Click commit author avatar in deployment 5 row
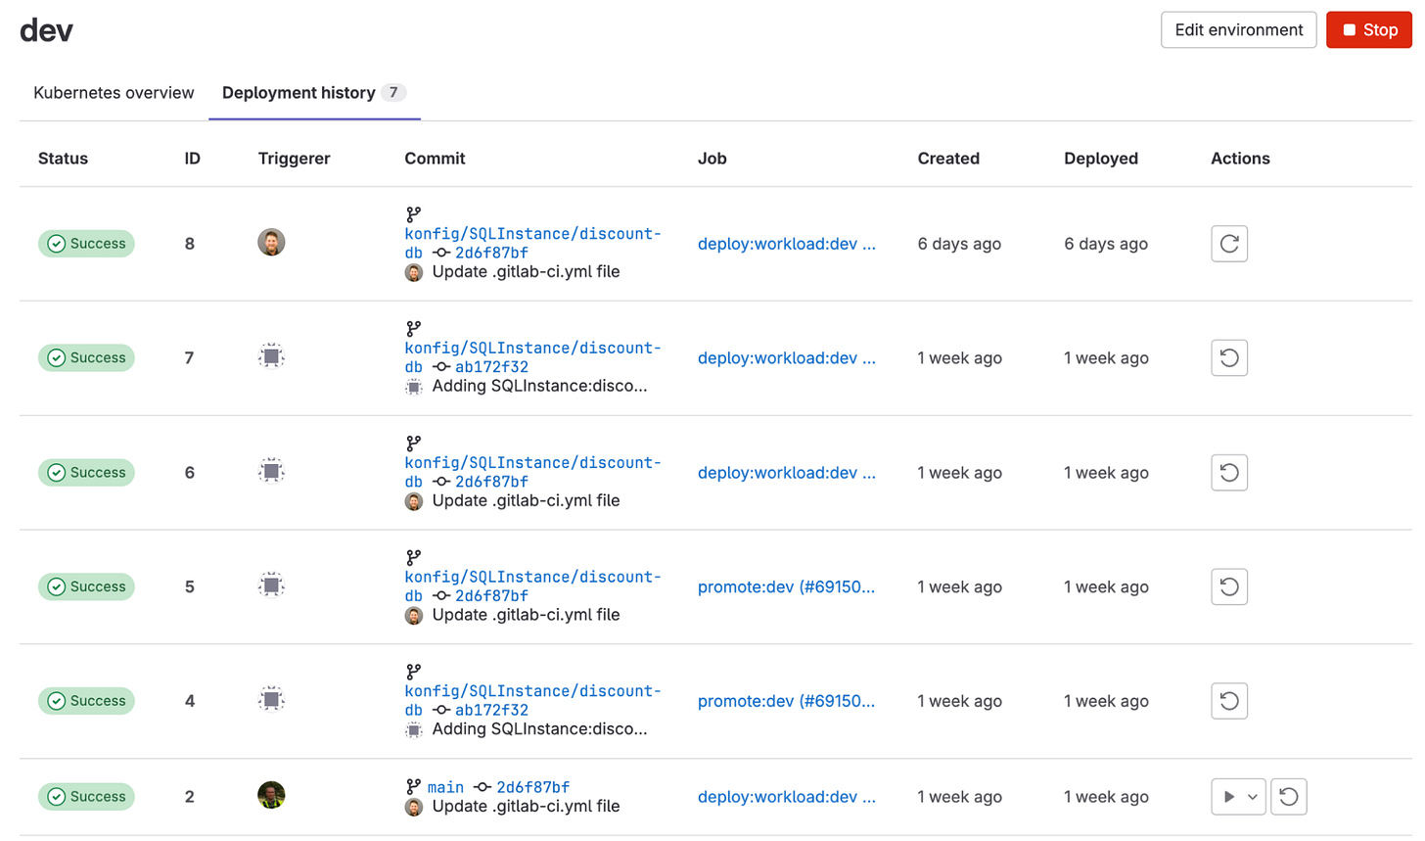The image size is (1425, 841). (414, 615)
